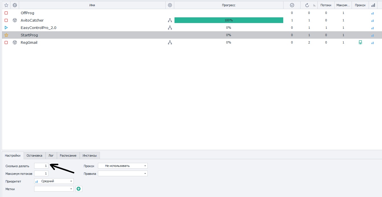The height and width of the screenshot is (197, 382).
Task: Click the gear settings column header icon
Action: tap(170, 5)
